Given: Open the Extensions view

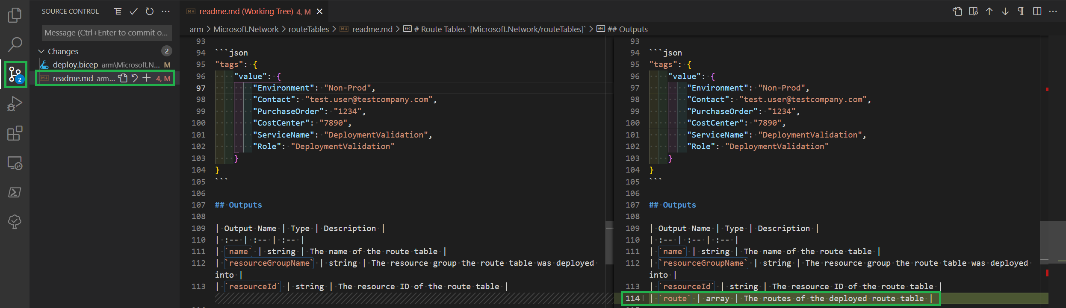Looking at the screenshot, I should [15, 133].
